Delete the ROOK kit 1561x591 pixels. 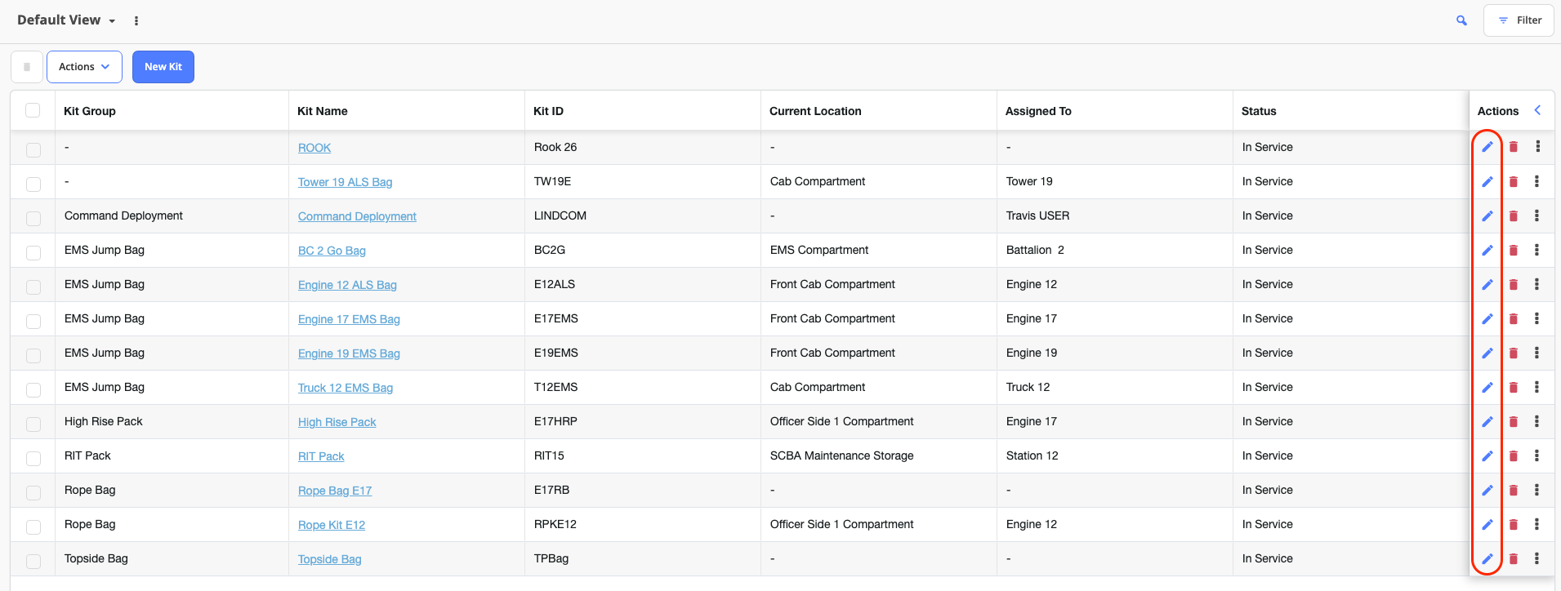(1513, 147)
